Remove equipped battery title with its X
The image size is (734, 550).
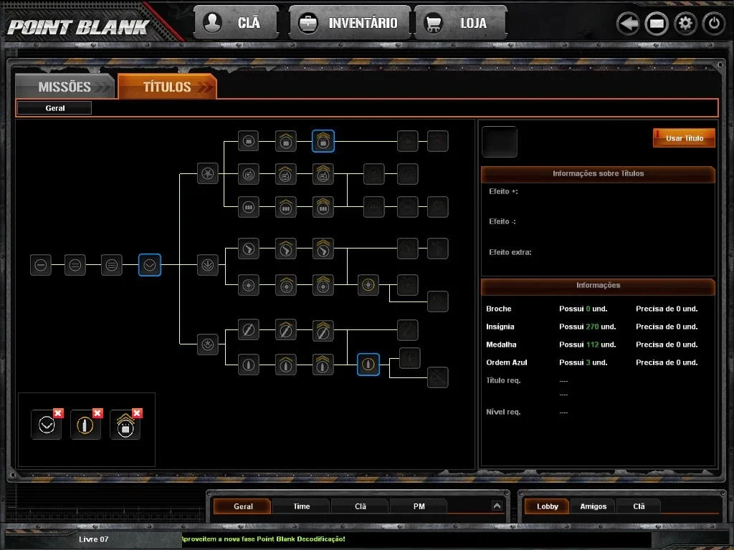pos(137,413)
